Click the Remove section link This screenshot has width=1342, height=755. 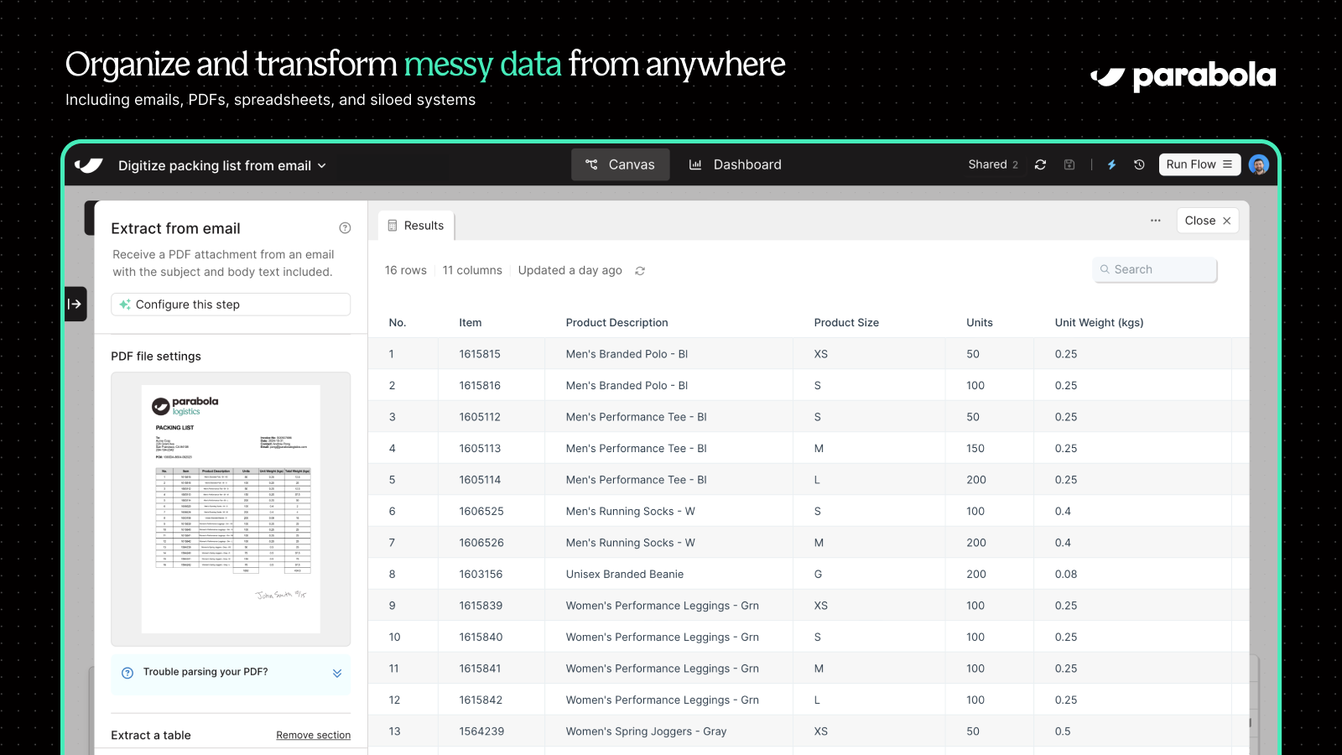(314, 735)
